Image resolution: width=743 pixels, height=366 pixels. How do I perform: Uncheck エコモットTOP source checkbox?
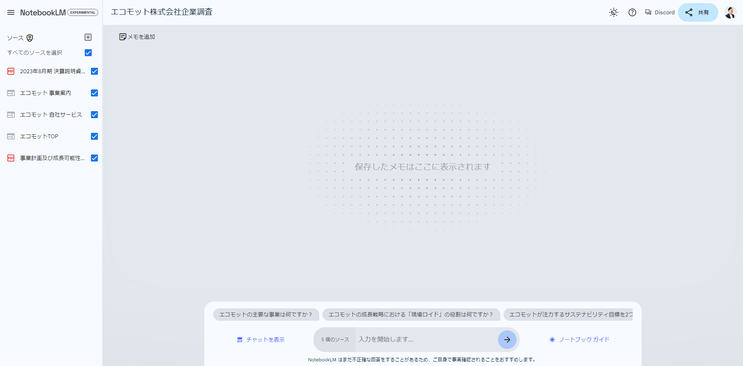coord(94,136)
